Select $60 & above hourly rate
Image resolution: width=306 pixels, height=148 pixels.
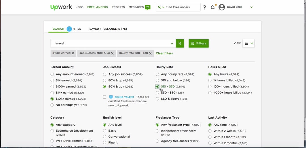point(157,99)
